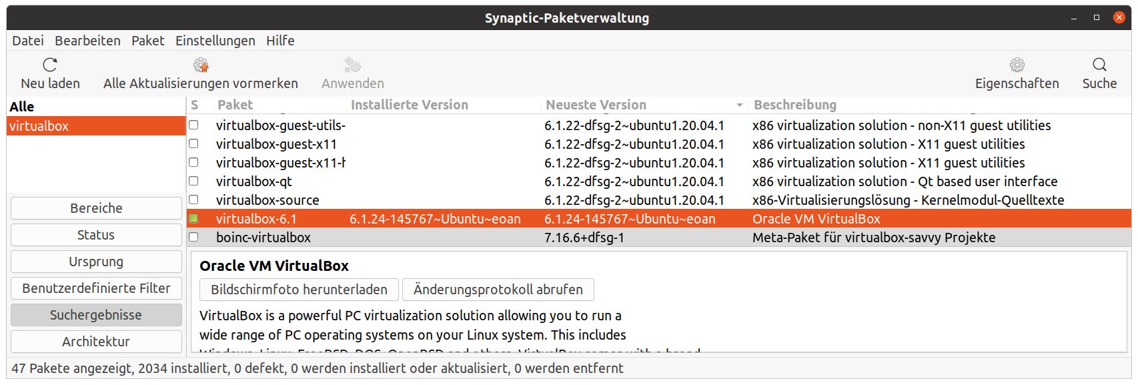The height and width of the screenshot is (385, 1138).
Task: Click the green status box of virtualbox-6.1
Action: [x=193, y=218]
